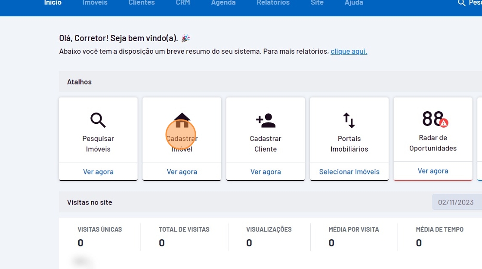Click the 88 opportunities counter

tap(432, 119)
